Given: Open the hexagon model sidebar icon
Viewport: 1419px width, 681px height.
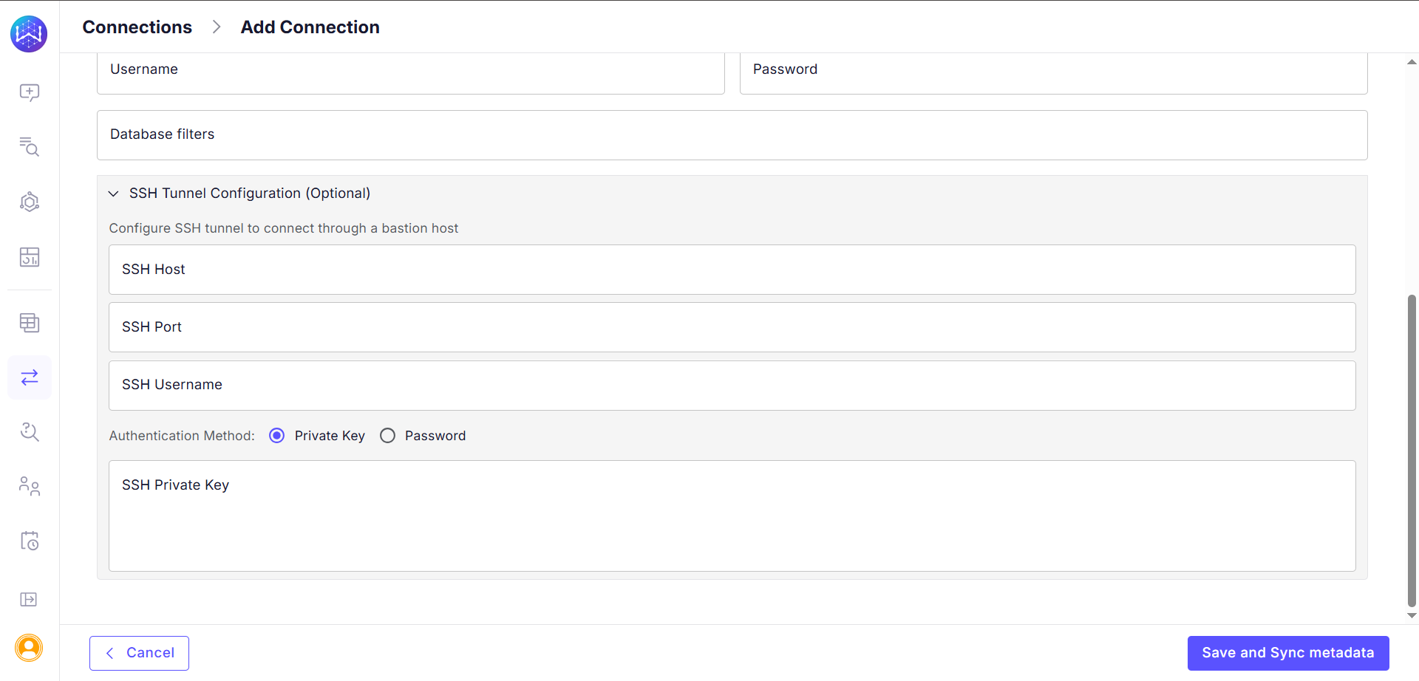Looking at the screenshot, I should [30, 202].
